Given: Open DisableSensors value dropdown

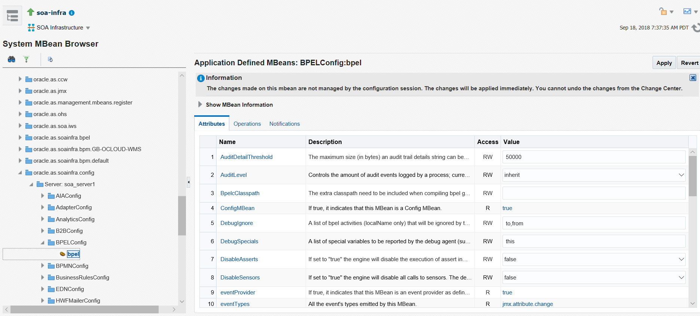Looking at the screenshot, I should [681, 278].
